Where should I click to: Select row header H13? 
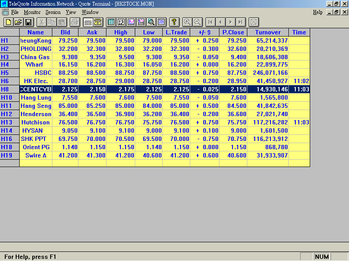(10, 123)
